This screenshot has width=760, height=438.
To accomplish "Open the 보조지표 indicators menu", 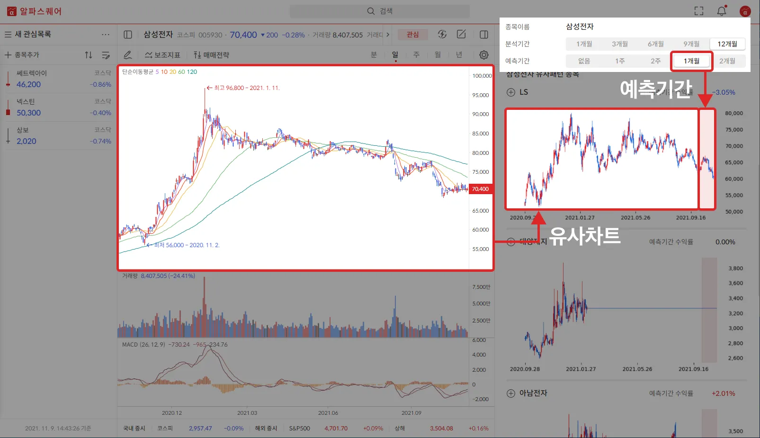I will (x=162, y=55).
